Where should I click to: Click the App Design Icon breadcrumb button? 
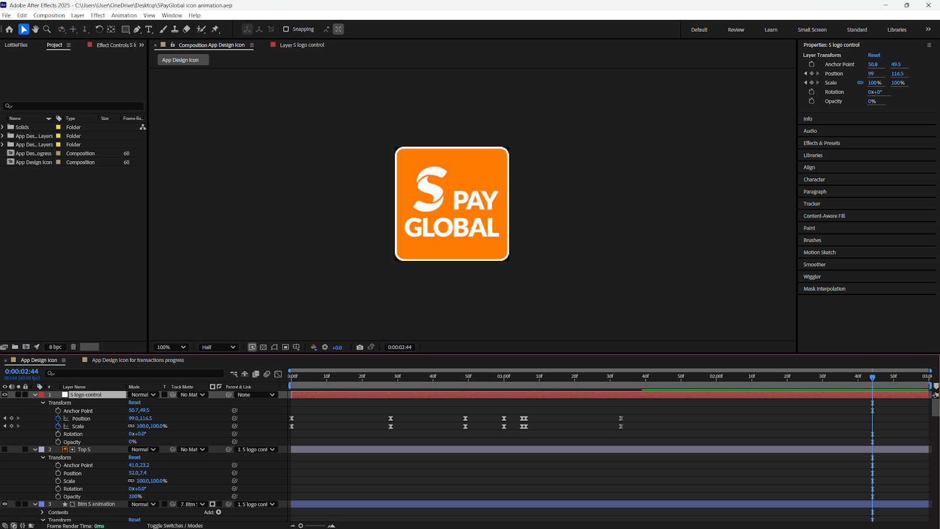183,60
